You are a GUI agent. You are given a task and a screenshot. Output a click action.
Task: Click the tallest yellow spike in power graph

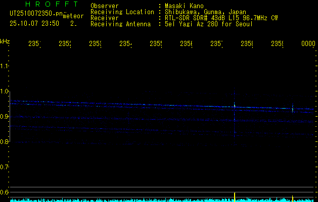tap(235, 196)
